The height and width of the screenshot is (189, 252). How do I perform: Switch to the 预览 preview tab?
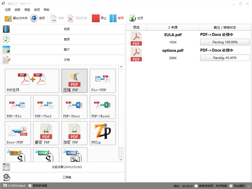click(136, 27)
